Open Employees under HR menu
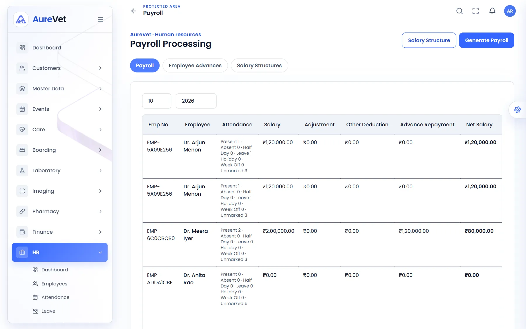The image size is (526, 329). (x=54, y=284)
